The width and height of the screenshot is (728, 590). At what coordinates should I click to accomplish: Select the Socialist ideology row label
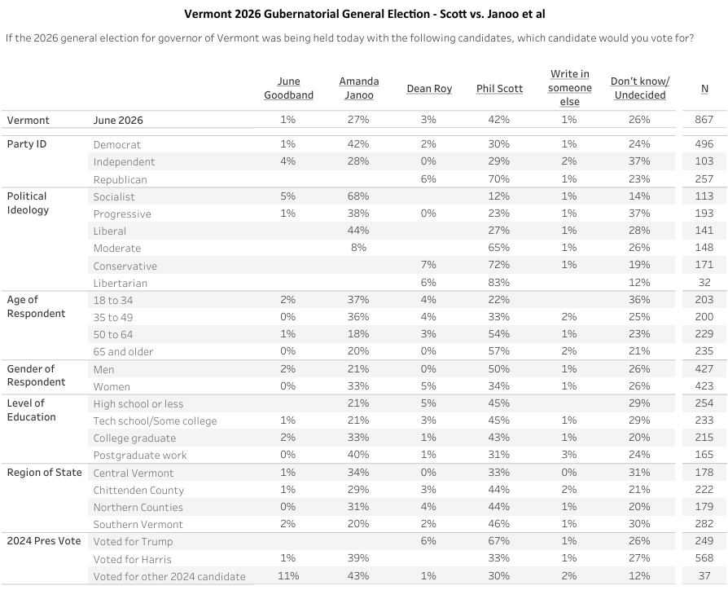click(x=114, y=196)
